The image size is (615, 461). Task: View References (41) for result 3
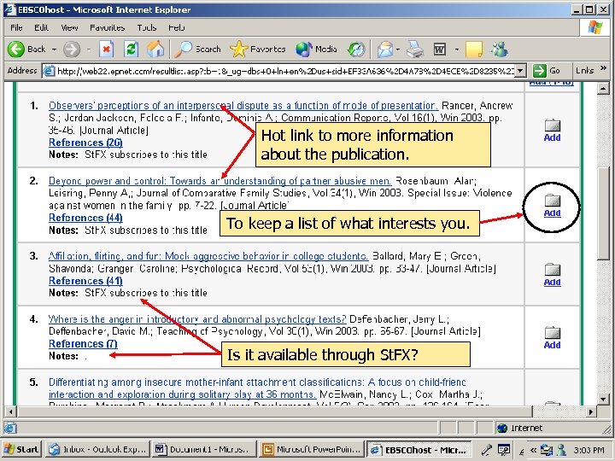pyautogui.click(x=85, y=281)
